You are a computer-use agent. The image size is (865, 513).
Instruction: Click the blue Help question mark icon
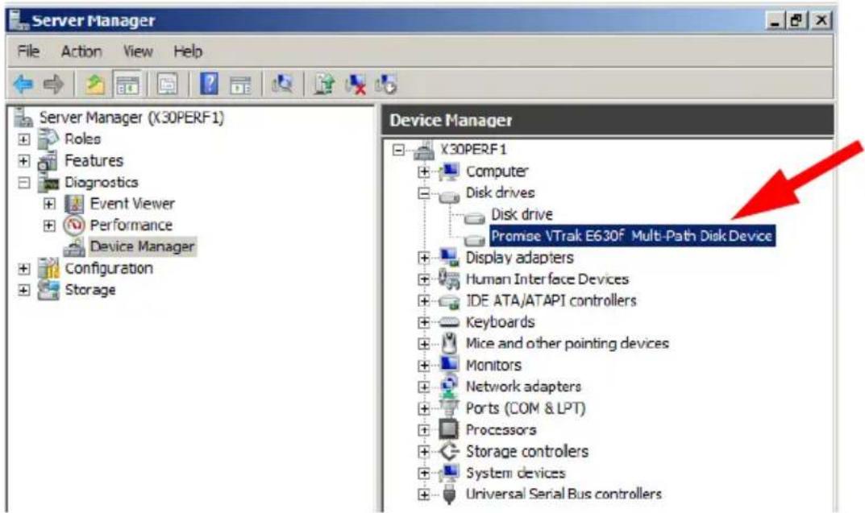point(209,85)
